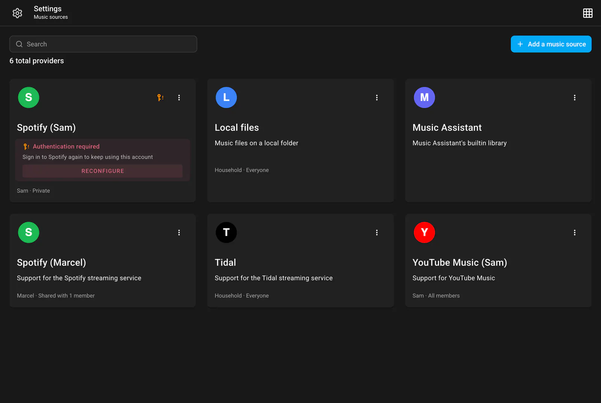Open the three-dot menu on Tidal
The width and height of the screenshot is (601, 403).
(x=377, y=232)
